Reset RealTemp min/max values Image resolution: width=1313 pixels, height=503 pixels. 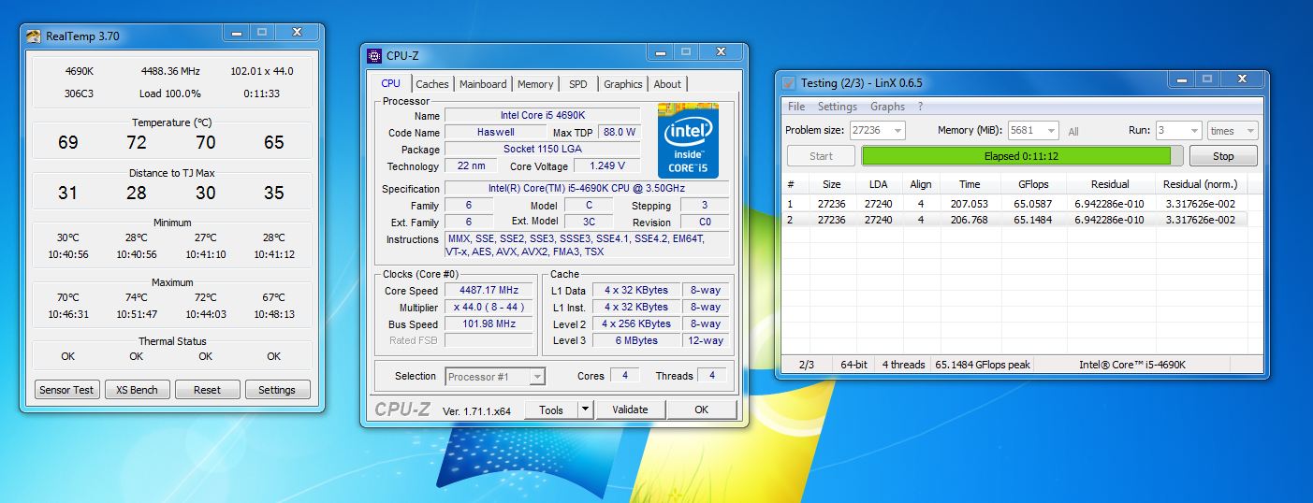[207, 390]
